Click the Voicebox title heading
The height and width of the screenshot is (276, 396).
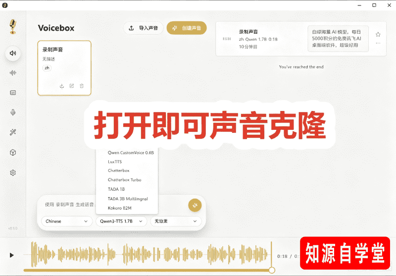pyautogui.click(x=56, y=28)
